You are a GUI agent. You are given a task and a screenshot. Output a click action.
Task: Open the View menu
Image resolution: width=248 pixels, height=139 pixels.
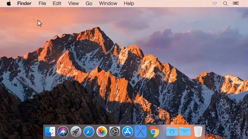coord(73,3)
